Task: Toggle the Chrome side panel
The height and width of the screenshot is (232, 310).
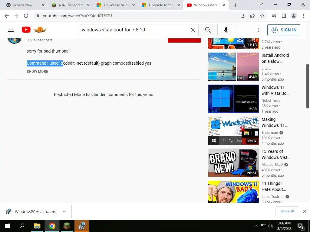Action: tap(284, 16)
